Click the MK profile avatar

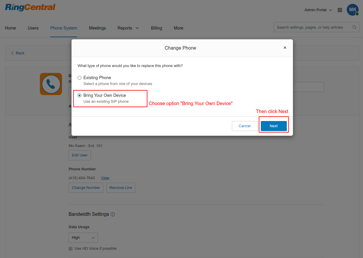point(352,10)
